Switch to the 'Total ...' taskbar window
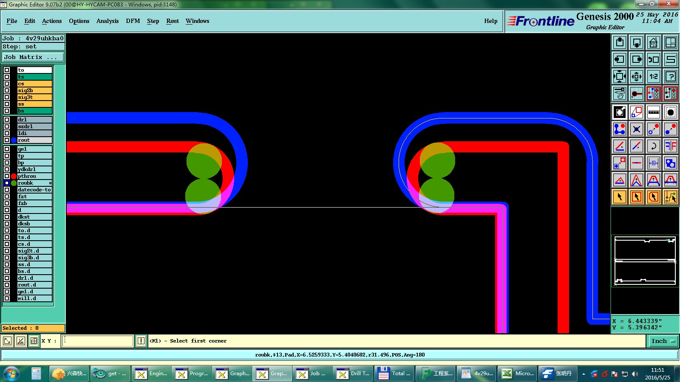The width and height of the screenshot is (680, 382). coord(394,374)
